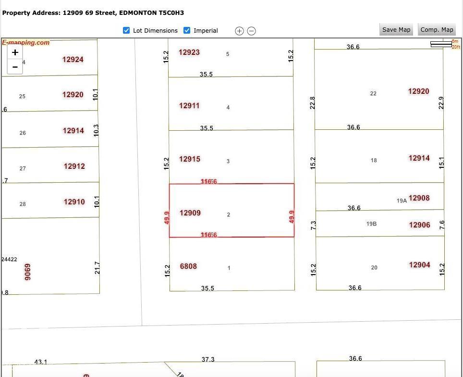Select the highlighted lot 12909

[x=231, y=210]
